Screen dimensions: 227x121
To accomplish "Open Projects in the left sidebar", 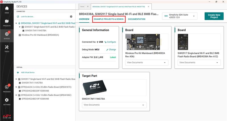I will click(7, 22).
